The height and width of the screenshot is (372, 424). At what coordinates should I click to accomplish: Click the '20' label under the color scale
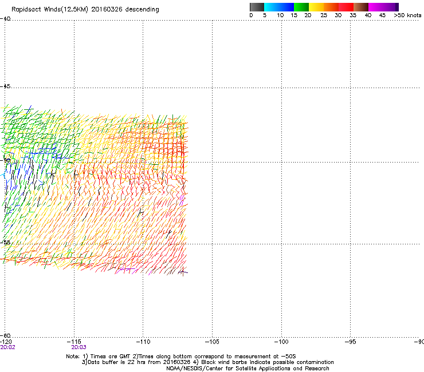(x=308, y=15)
